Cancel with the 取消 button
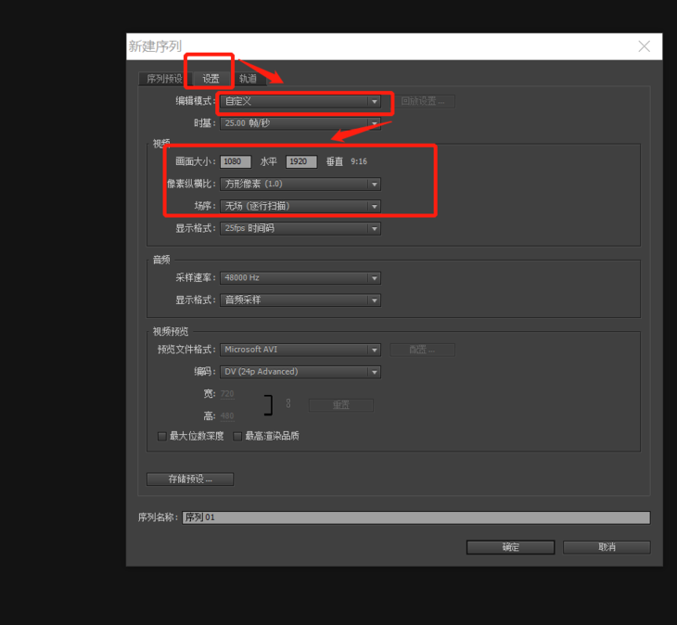This screenshot has height=625, width=677. pos(607,547)
